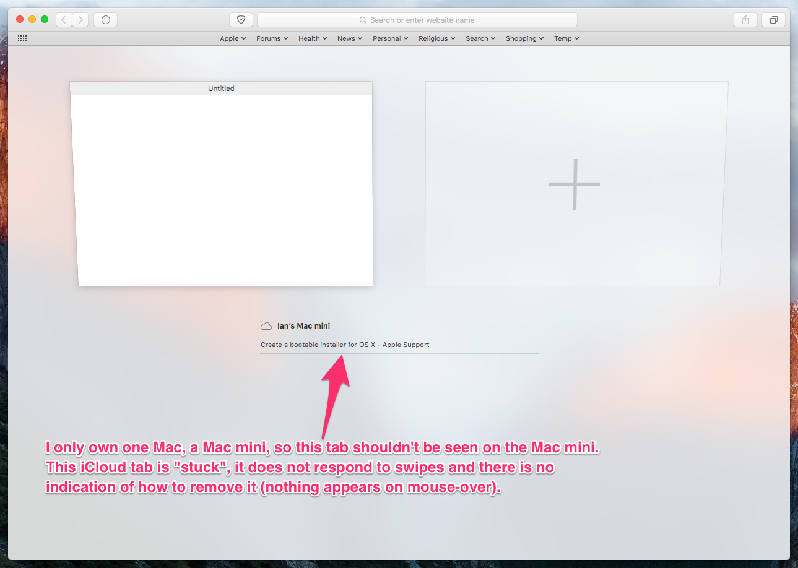The width and height of the screenshot is (798, 568).
Task: Click the address bar search magnifier
Action: [363, 20]
